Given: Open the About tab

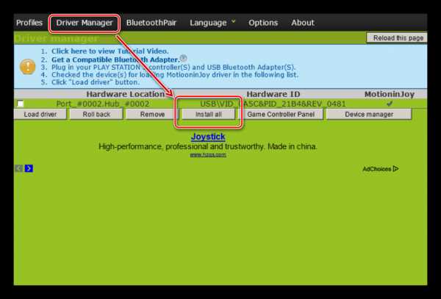Looking at the screenshot, I should click(x=303, y=23).
